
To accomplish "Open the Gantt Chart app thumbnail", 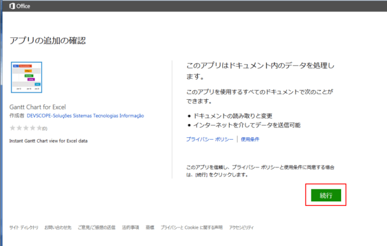I will [x=26, y=77].
